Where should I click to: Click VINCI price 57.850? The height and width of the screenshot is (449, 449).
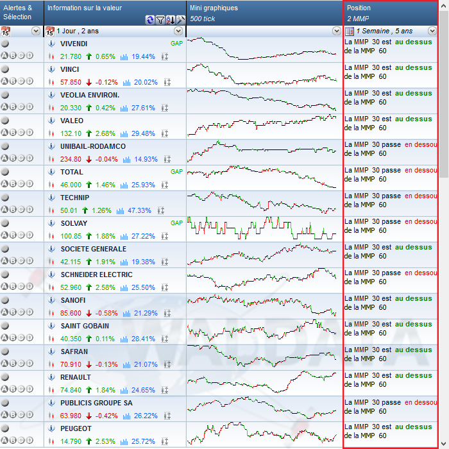click(x=71, y=82)
